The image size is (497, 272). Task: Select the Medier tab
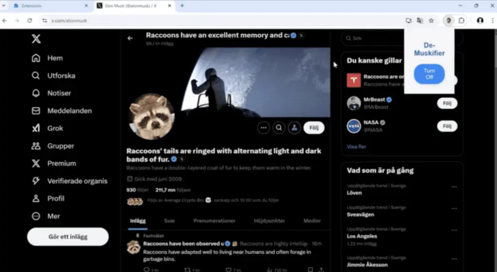(x=312, y=221)
